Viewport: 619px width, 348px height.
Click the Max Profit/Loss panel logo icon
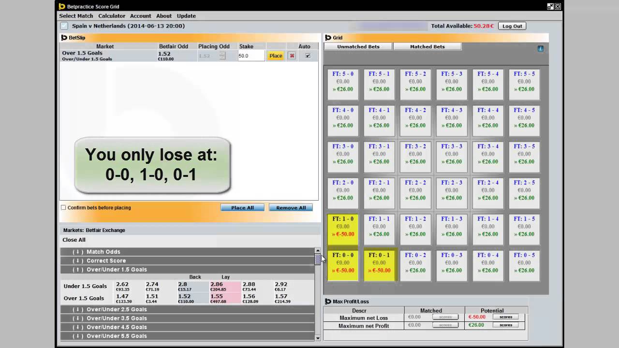click(328, 302)
